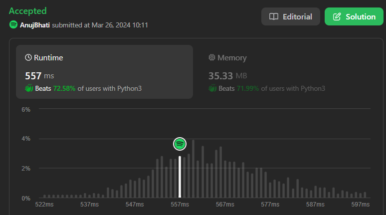Click the "597ms" x-axis label
The width and height of the screenshot is (386, 215).
tap(361, 205)
